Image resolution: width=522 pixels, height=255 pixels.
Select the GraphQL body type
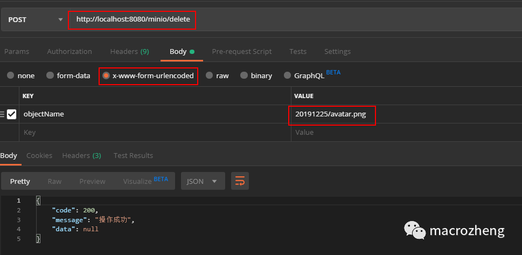[x=287, y=75]
